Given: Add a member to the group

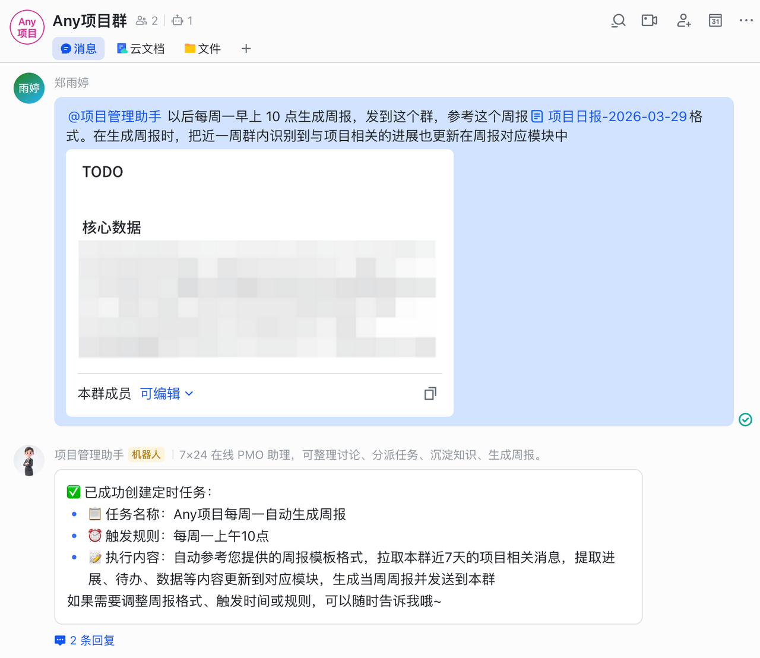Looking at the screenshot, I should tap(683, 21).
